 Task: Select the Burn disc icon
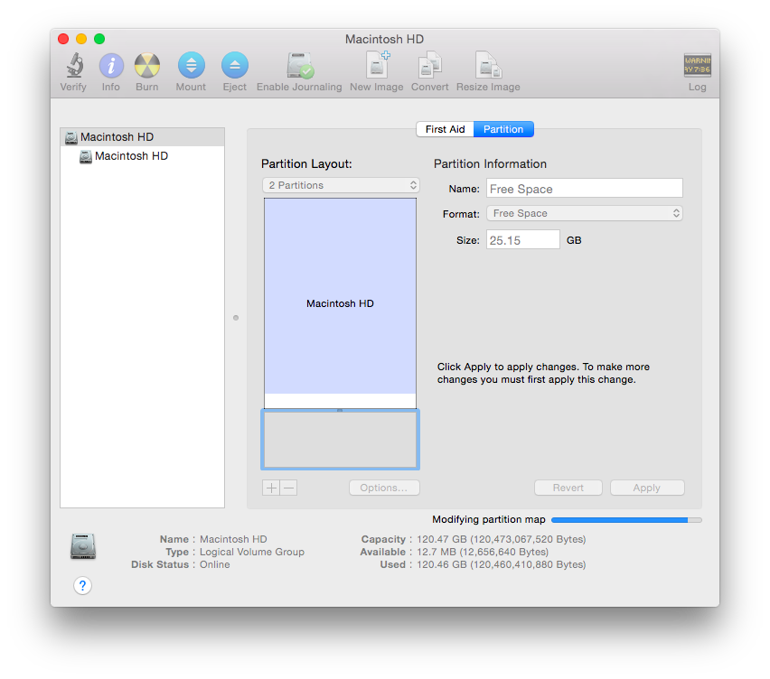point(147,66)
